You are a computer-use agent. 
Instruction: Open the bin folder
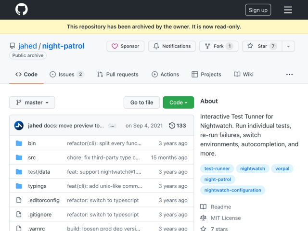click(x=32, y=143)
